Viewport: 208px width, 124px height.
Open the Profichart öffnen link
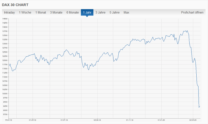tap(192, 12)
